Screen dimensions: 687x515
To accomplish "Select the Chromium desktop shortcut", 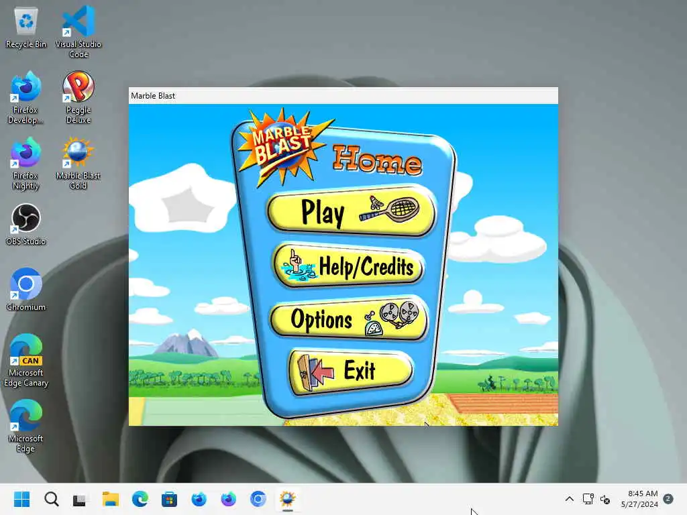I will click(26, 290).
